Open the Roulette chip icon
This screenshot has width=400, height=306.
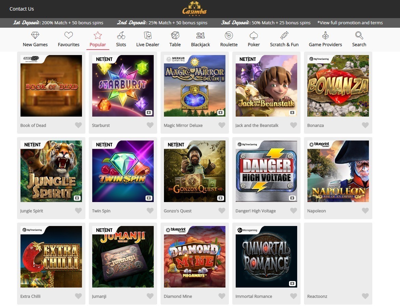tap(229, 35)
